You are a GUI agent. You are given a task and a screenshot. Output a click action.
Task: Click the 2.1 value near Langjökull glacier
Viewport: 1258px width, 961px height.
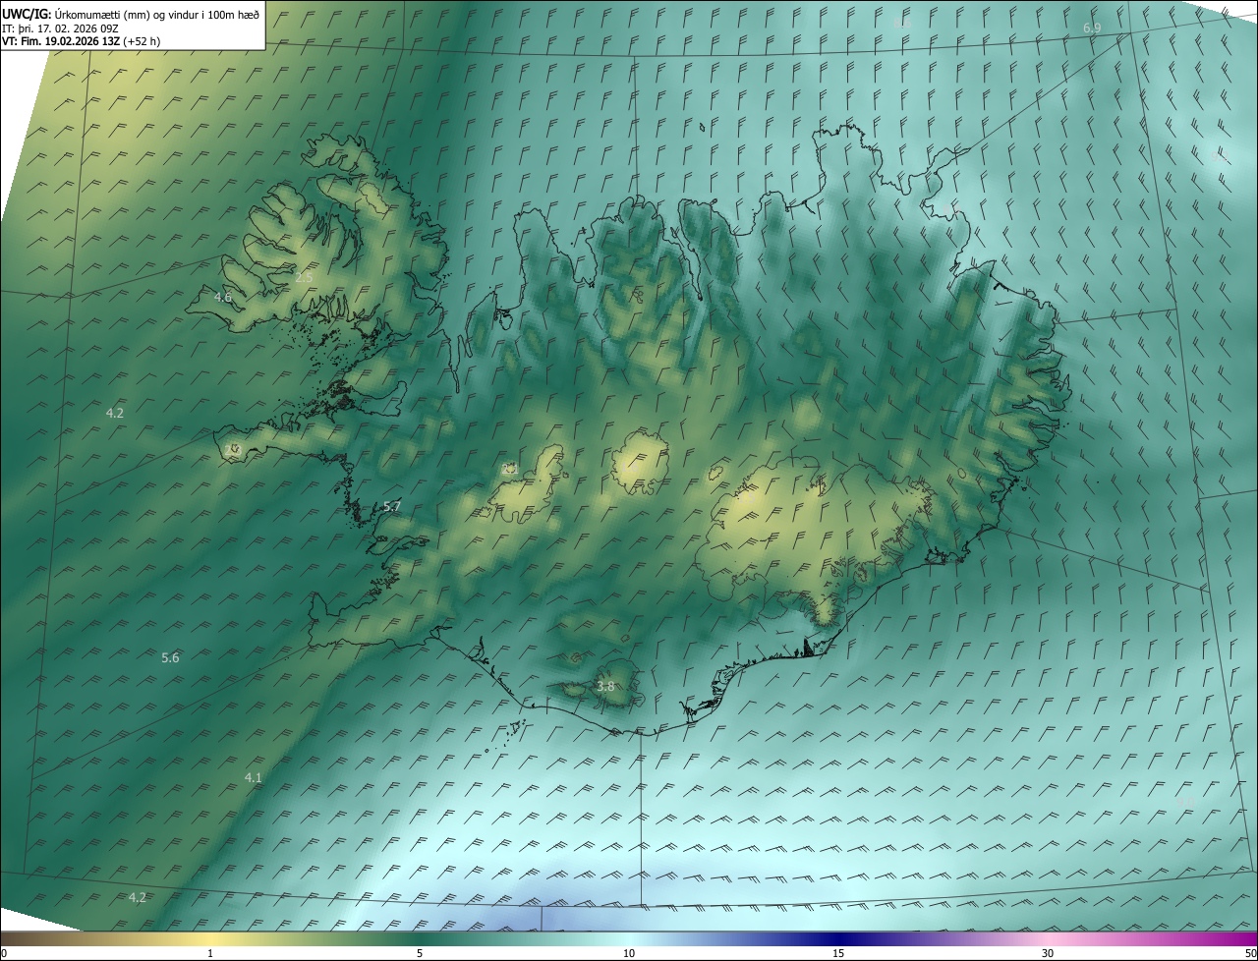point(509,470)
